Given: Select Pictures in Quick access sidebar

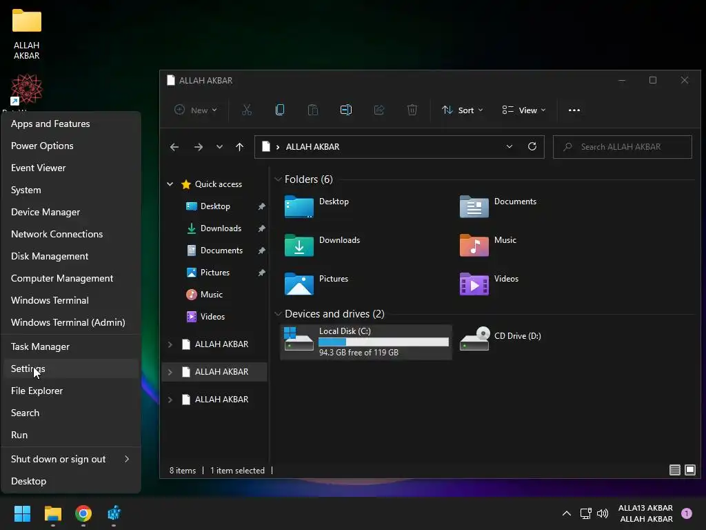Looking at the screenshot, I should pos(215,272).
